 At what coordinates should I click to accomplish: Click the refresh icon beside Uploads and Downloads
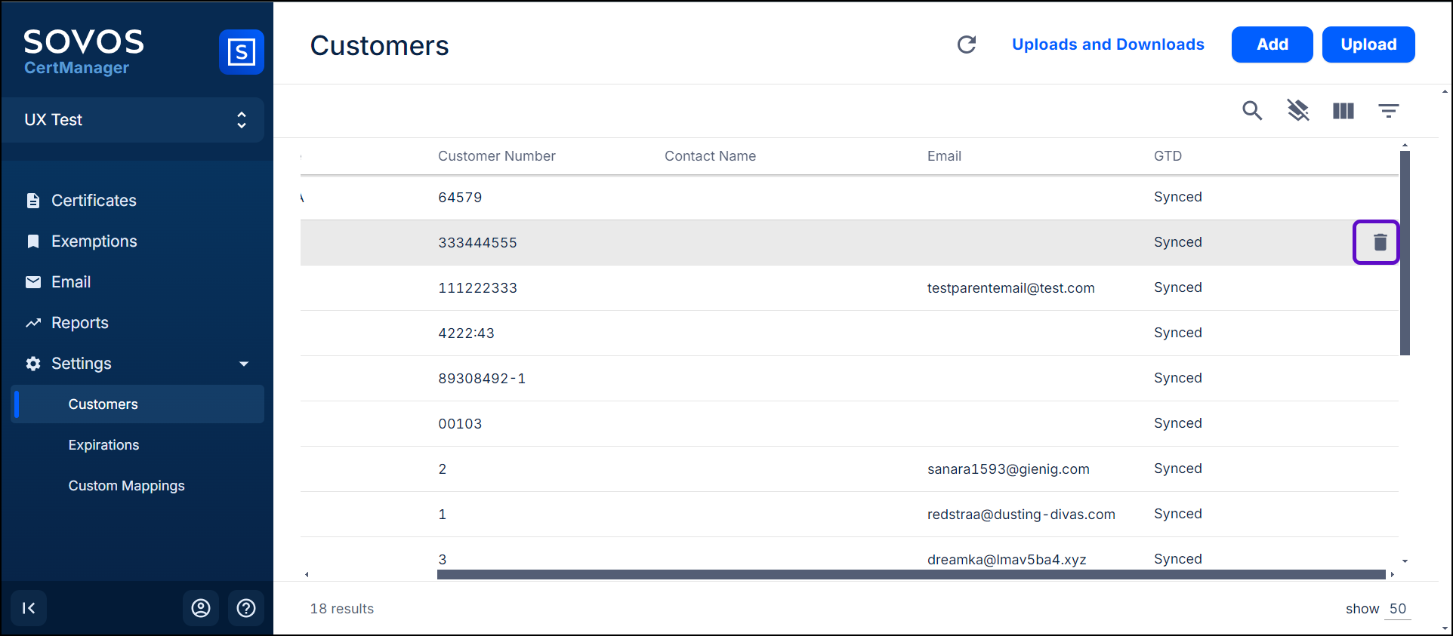(967, 45)
